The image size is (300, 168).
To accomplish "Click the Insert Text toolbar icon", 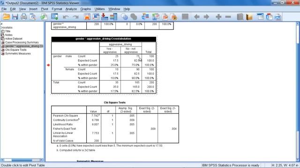I will tap(278, 17).
